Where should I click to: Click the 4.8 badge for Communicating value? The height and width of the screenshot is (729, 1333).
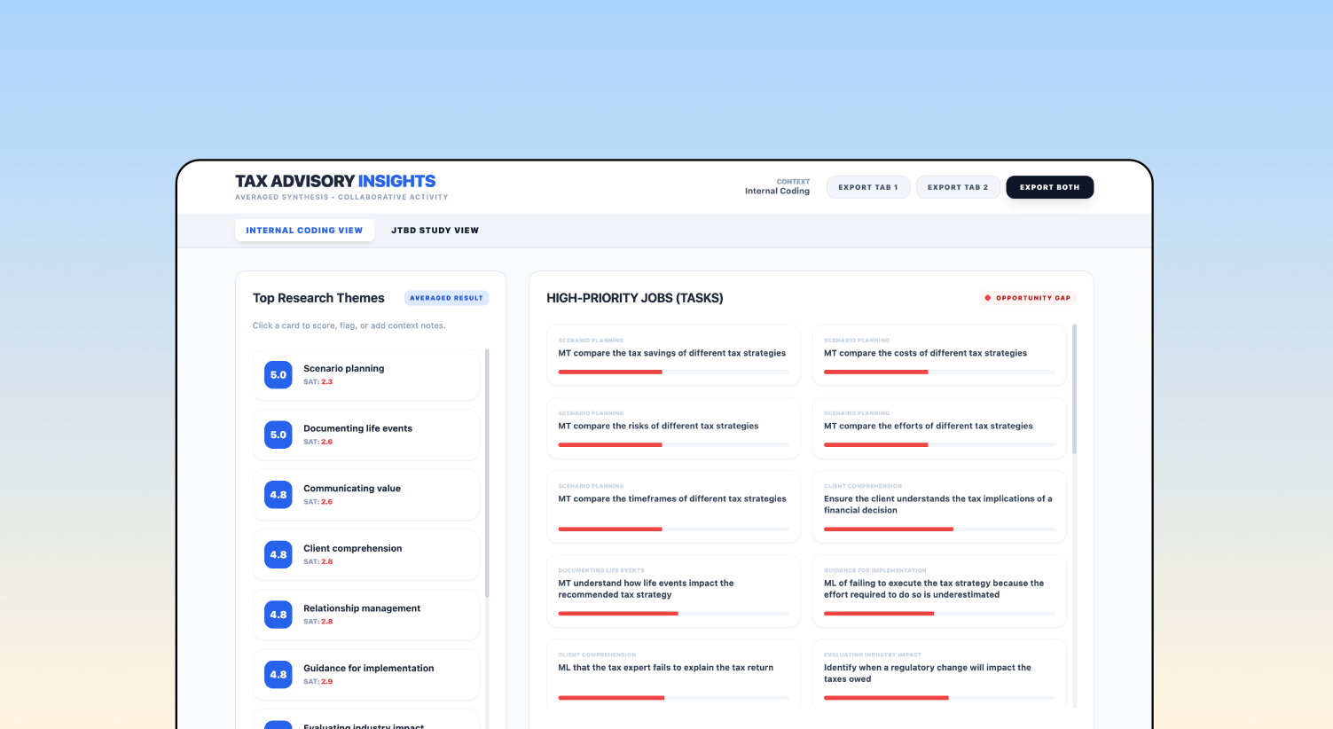point(278,495)
